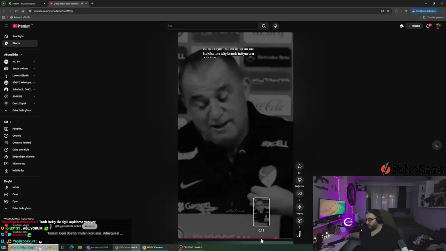Open Oyun under Keşfet
The height and width of the screenshot is (251, 446).
pos(20,201)
